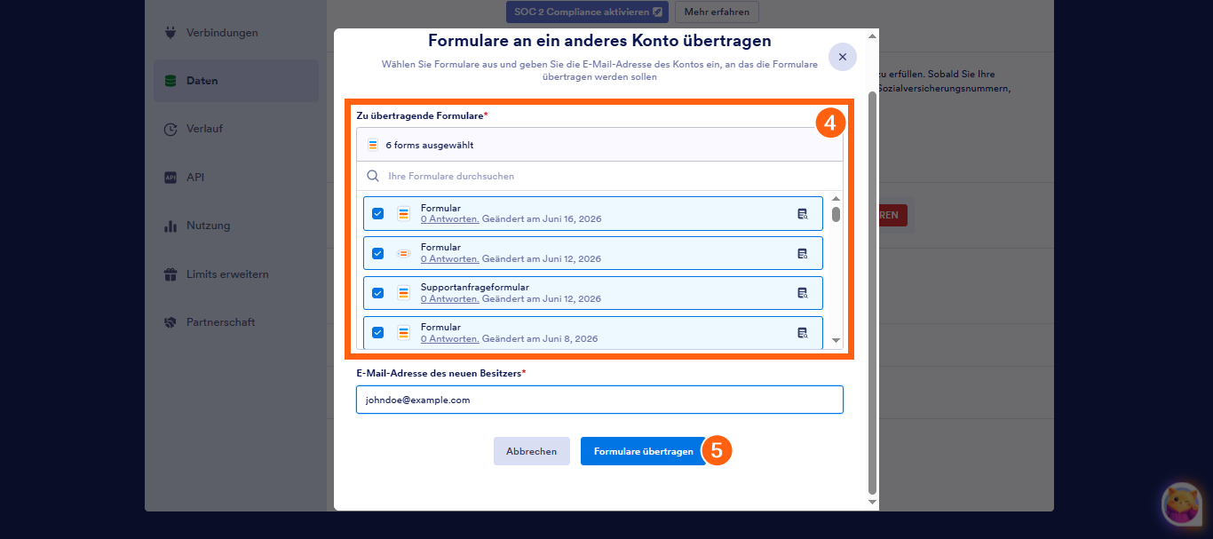Click the dialog scrollbar up arrow
This screenshot has width=1213, height=539.
click(872, 36)
